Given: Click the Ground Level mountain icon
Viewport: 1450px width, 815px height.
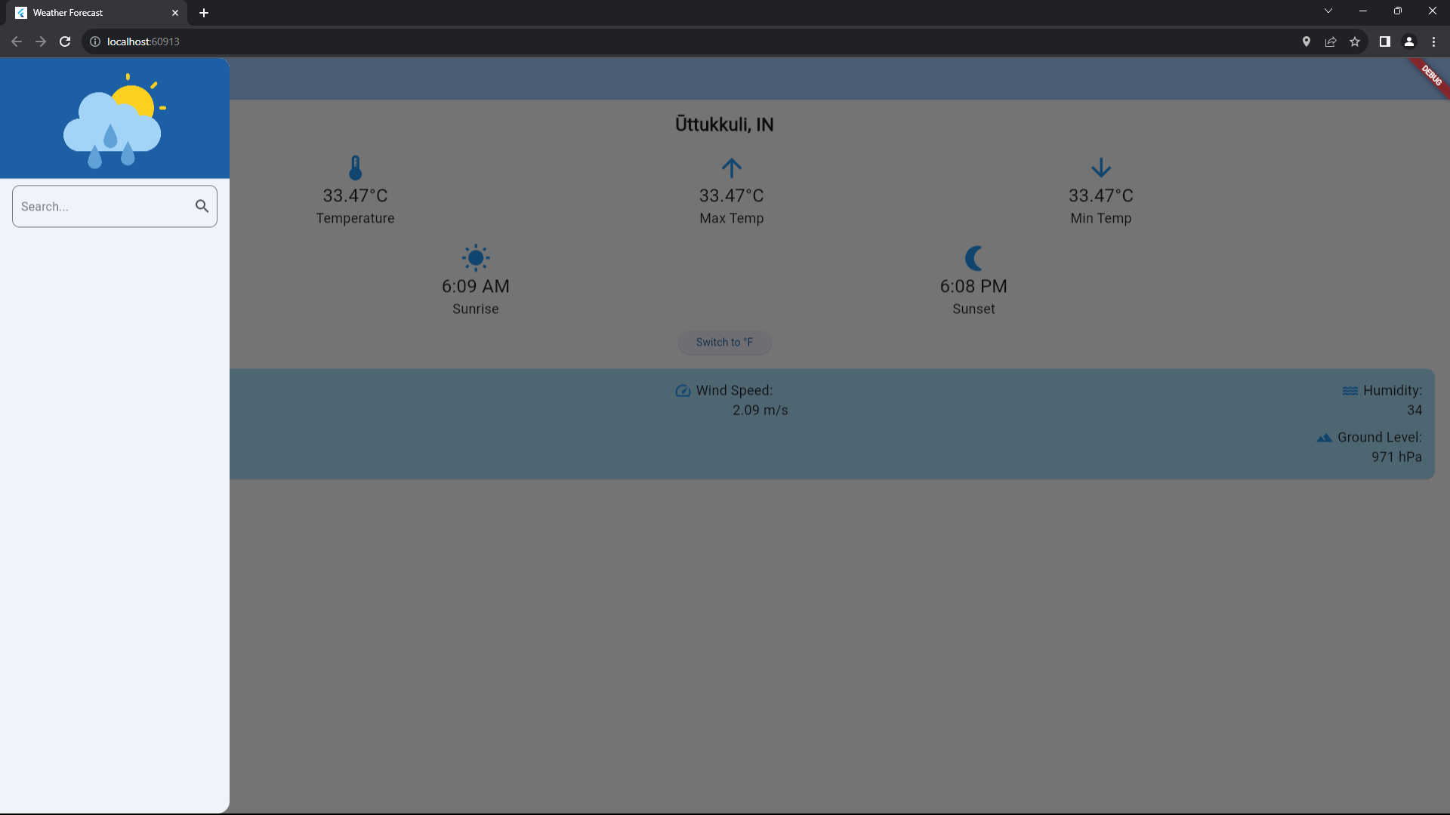Looking at the screenshot, I should [x=1324, y=438].
